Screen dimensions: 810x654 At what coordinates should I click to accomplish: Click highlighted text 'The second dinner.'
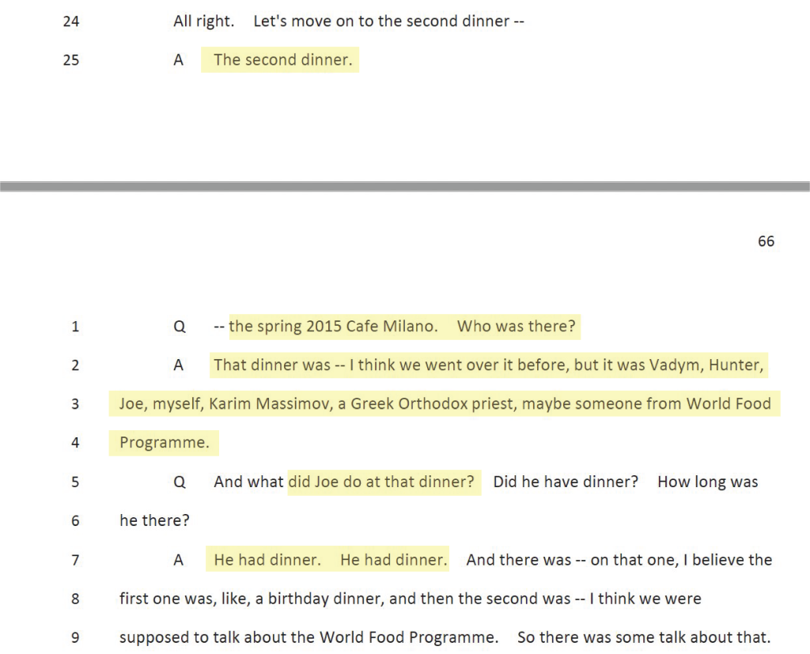tap(282, 60)
